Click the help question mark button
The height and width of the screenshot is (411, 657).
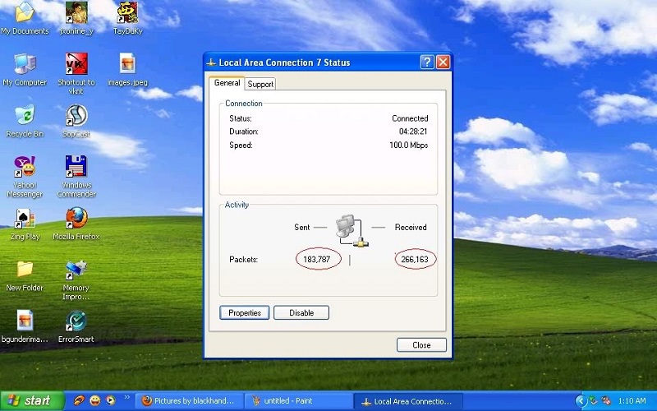(427, 62)
